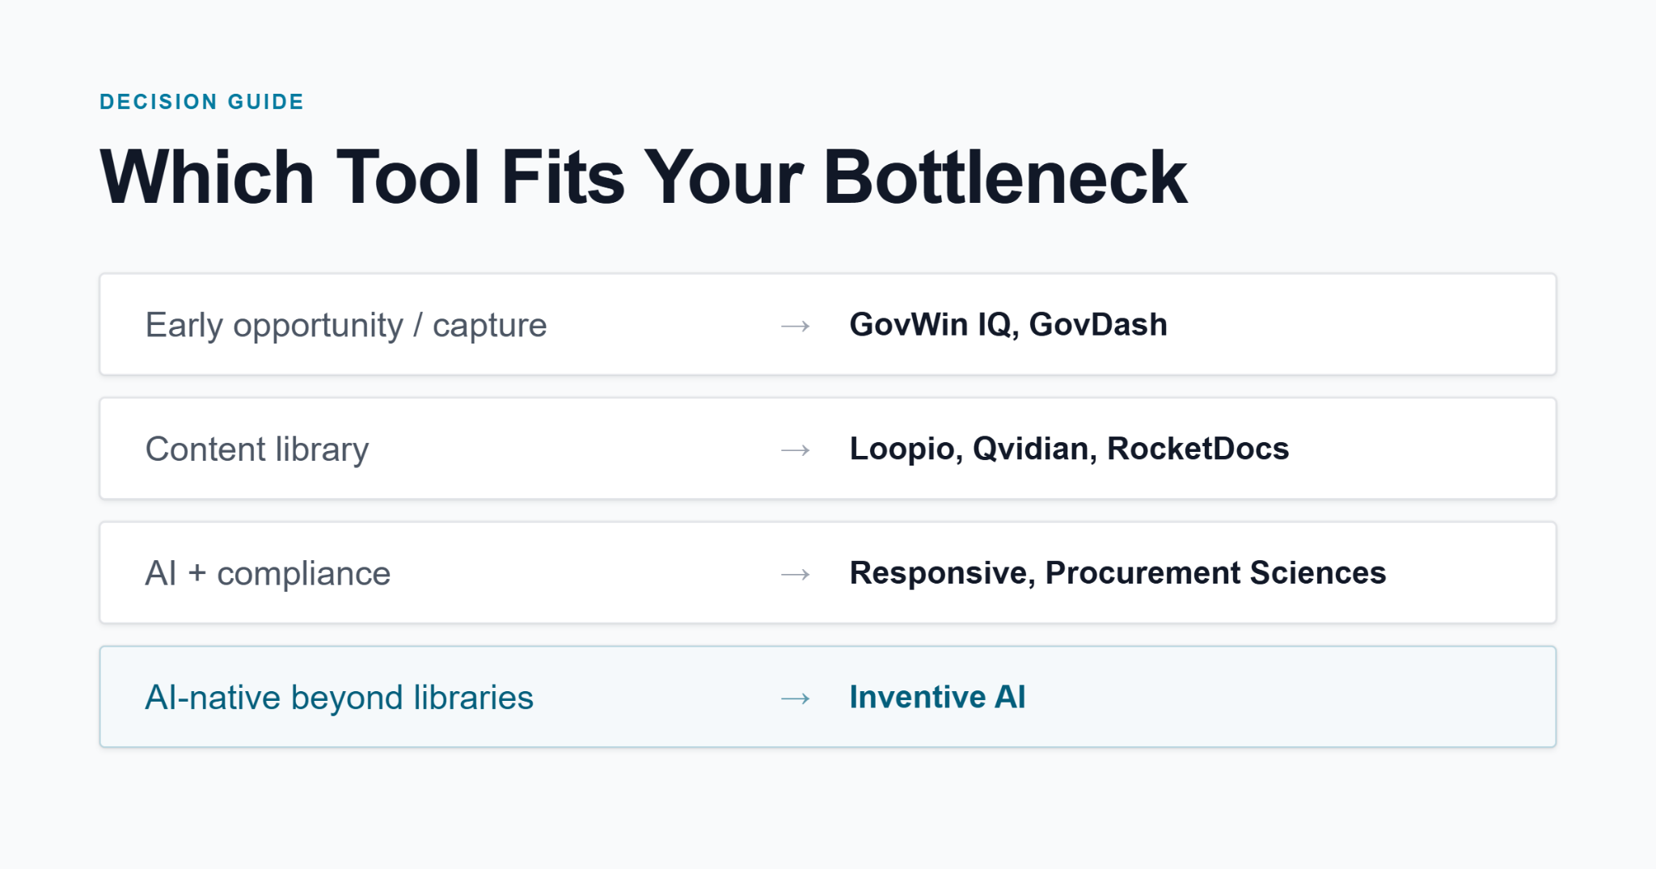
Task: Select the Early opportunity / capture text
Action: click(x=346, y=325)
